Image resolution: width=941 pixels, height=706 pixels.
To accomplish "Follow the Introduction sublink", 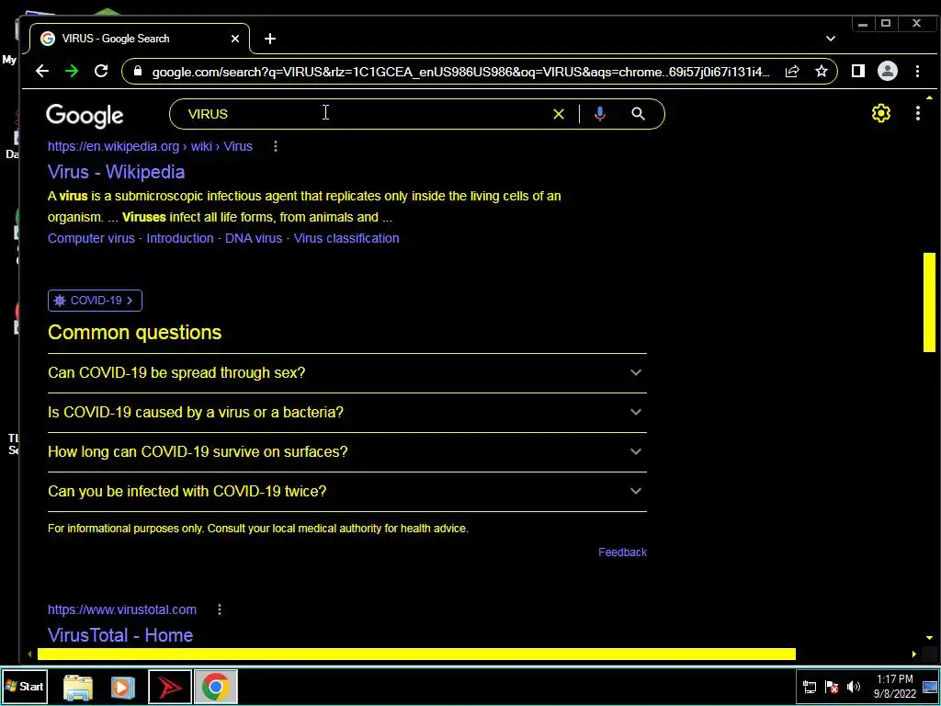I will tap(180, 238).
